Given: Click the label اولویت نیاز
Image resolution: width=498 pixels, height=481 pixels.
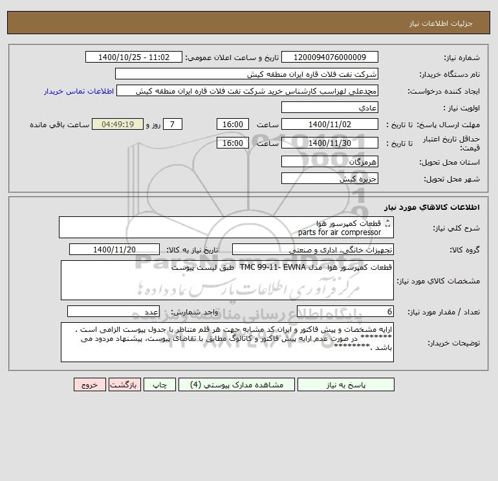Looking at the screenshot, I should coord(462,108).
